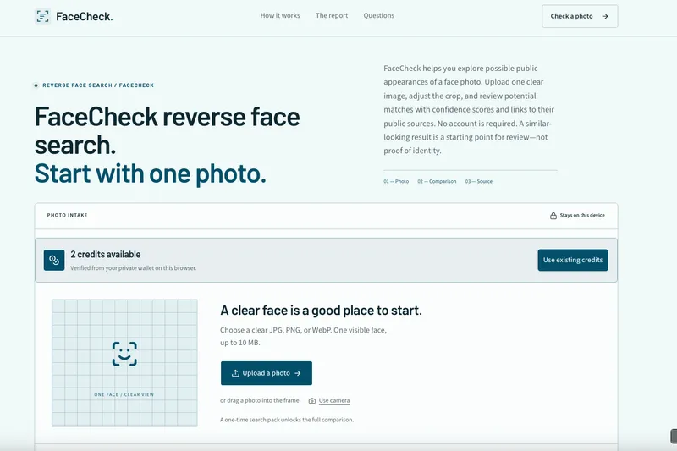Click the scrollbar handle at the right edge
The image size is (677, 451).
673,436
